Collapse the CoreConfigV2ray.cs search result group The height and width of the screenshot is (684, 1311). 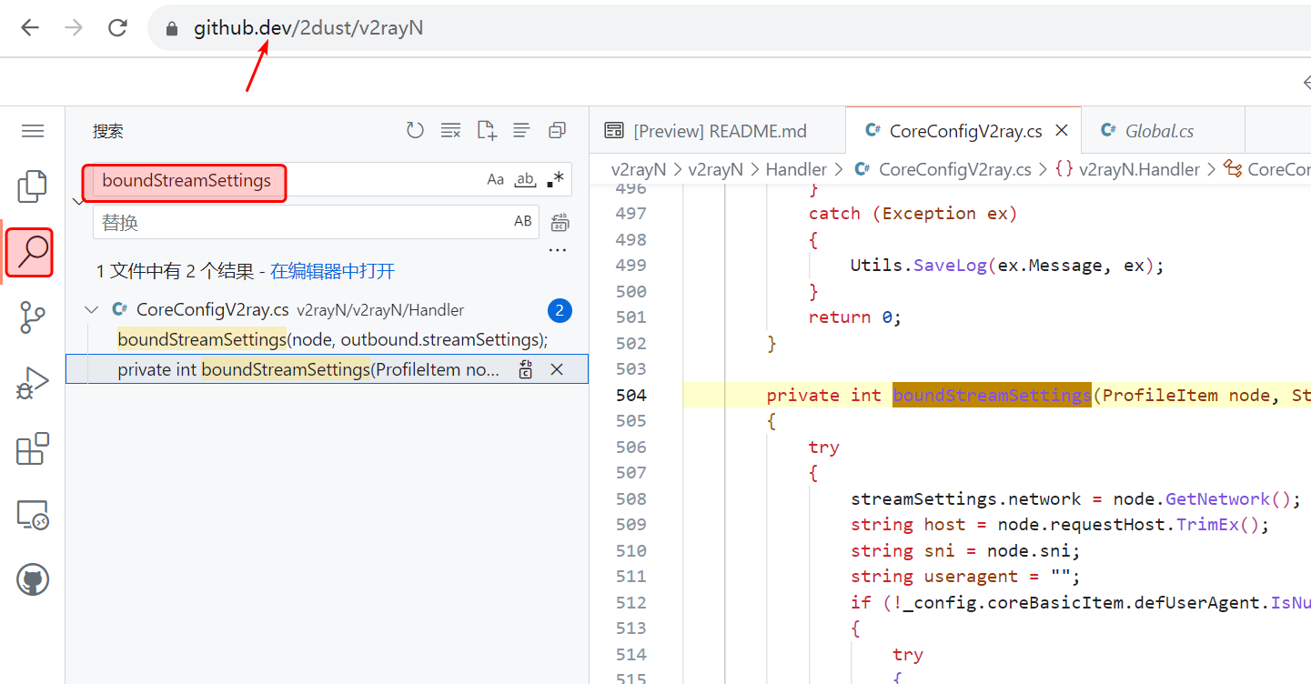(91, 310)
